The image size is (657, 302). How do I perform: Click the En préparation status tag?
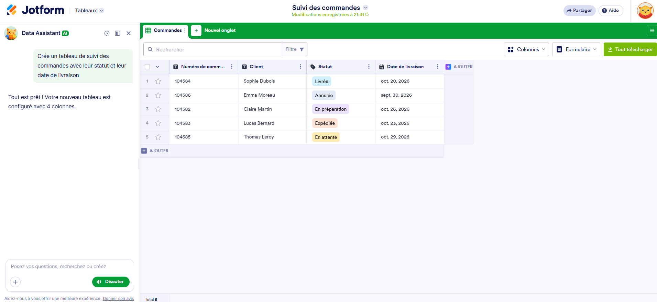pos(331,109)
